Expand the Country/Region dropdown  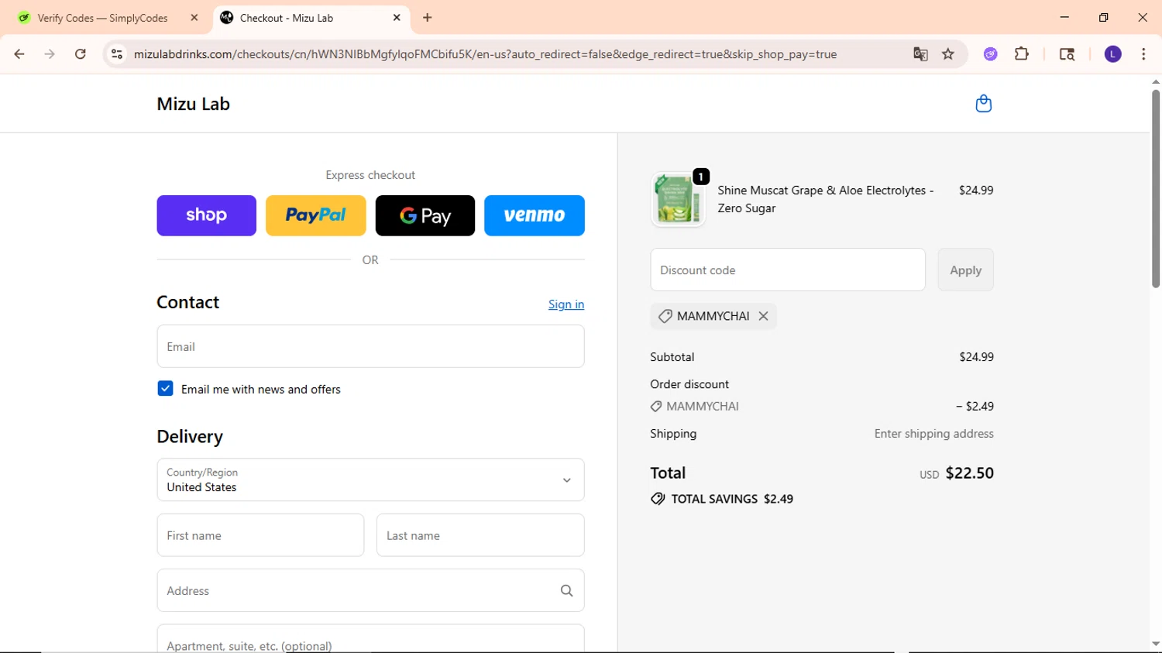pyautogui.click(x=370, y=479)
